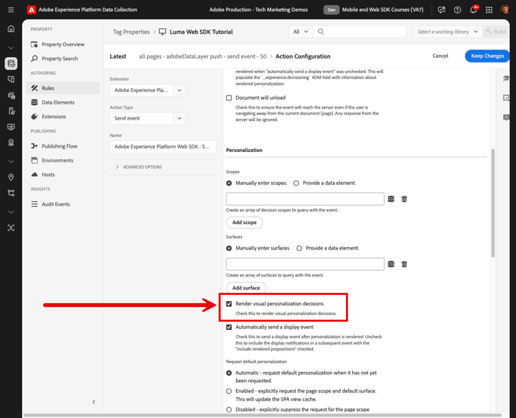Open all pages rule breadcrumb link
This screenshot has height=418, width=516.
tap(202, 56)
